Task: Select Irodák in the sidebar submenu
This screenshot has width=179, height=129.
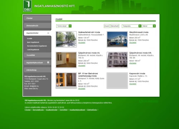Action: point(30,38)
